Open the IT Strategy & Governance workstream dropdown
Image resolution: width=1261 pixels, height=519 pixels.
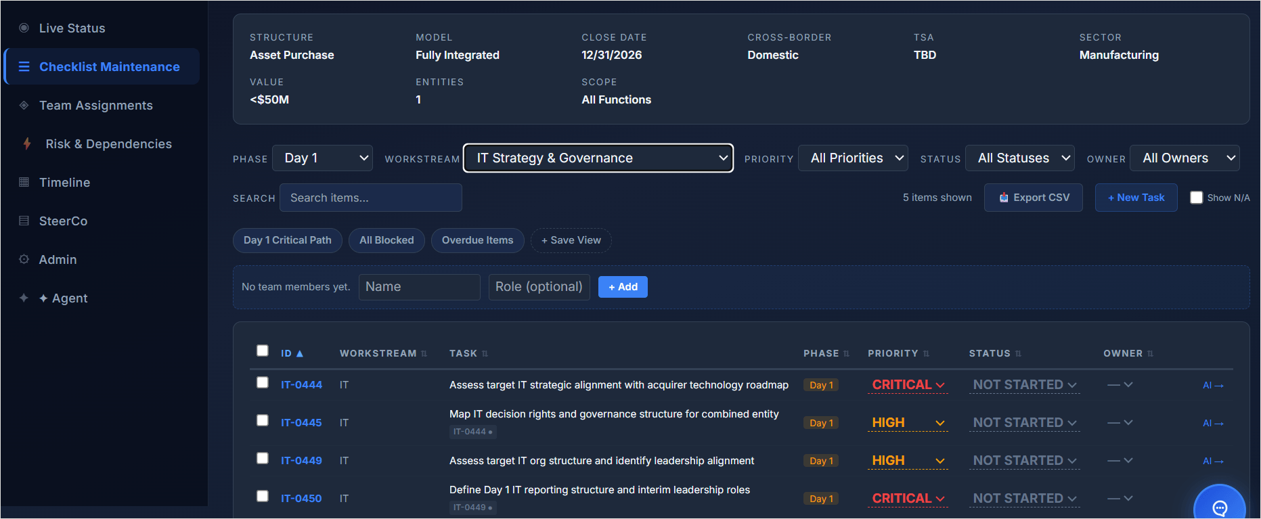[598, 158]
